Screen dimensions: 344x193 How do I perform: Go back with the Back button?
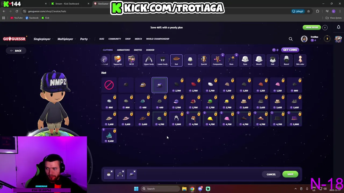16,51
